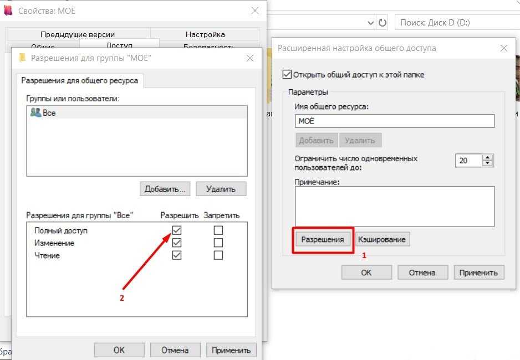The height and width of the screenshot is (360, 520).
Task: Toggle the allow 'Чтение' checkbox
Action: pos(177,255)
